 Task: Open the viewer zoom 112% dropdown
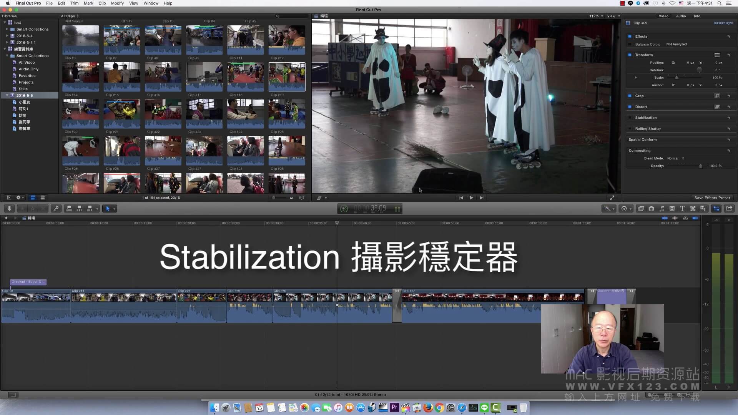coord(596,16)
